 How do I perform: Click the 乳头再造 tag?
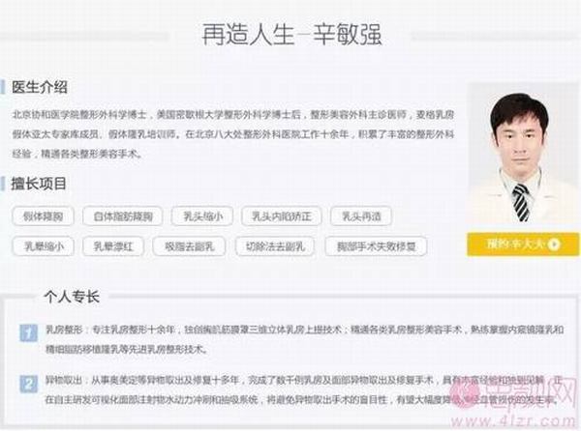[x=361, y=215]
